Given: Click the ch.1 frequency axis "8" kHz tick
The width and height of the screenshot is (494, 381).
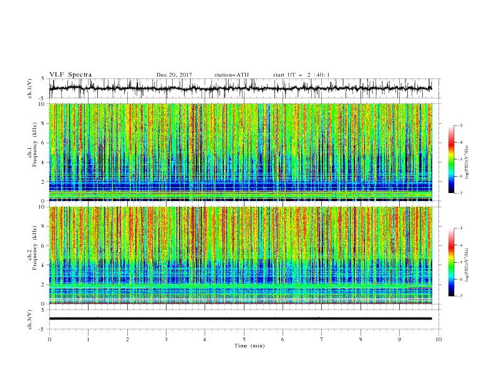Looking at the screenshot, I should [44, 123].
